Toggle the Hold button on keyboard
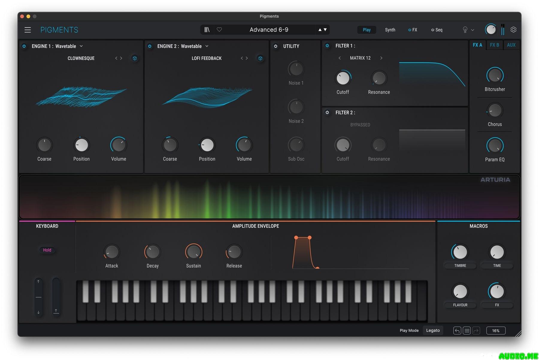The height and width of the screenshot is (360, 539). coord(47,250)
